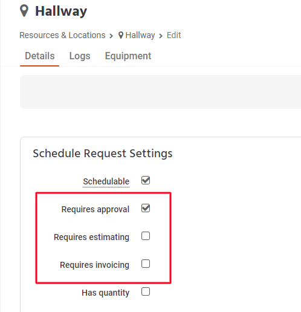
Task: Click the Has quantity label text
Action: (x=105, y=293)
